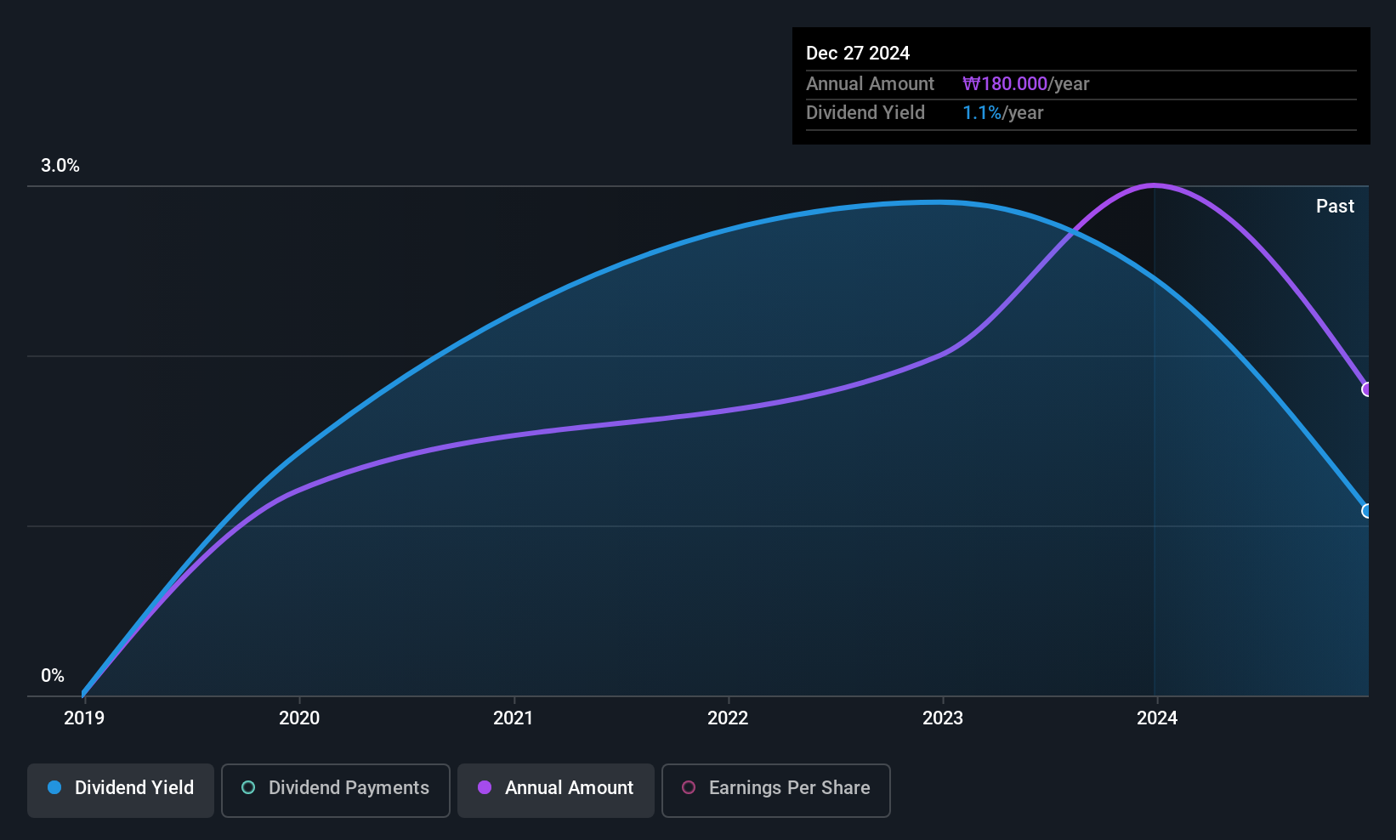1396x840 pixels.
Task: Click the 0% y-axis label
Action: click(53, 676)
